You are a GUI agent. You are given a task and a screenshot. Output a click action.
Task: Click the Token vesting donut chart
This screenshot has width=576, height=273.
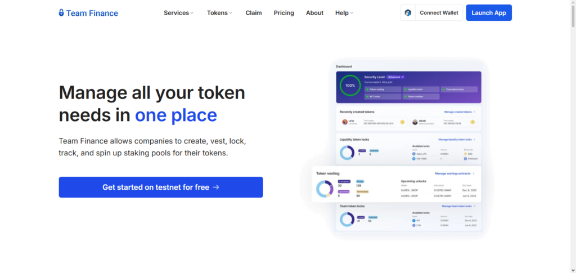[325, 189]
